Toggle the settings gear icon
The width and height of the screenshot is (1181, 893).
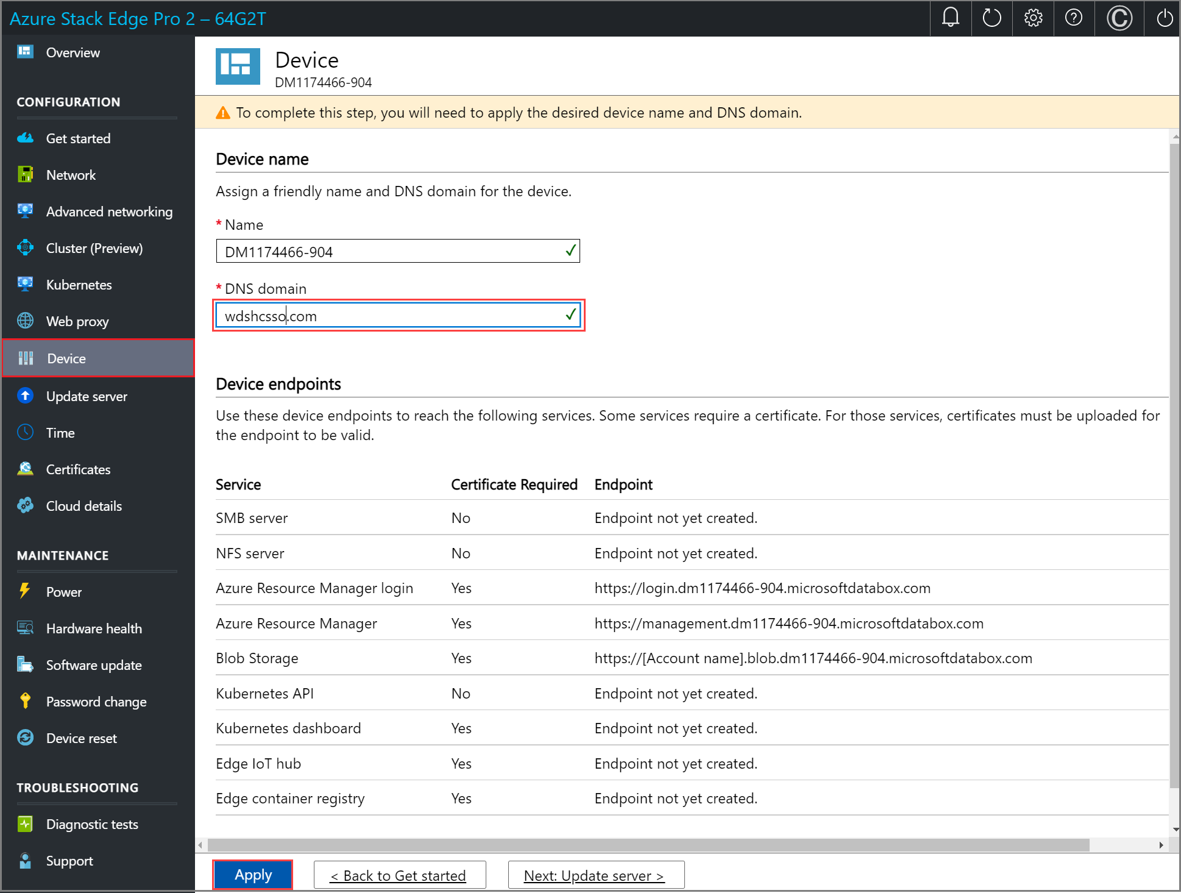click(1033, 17)
